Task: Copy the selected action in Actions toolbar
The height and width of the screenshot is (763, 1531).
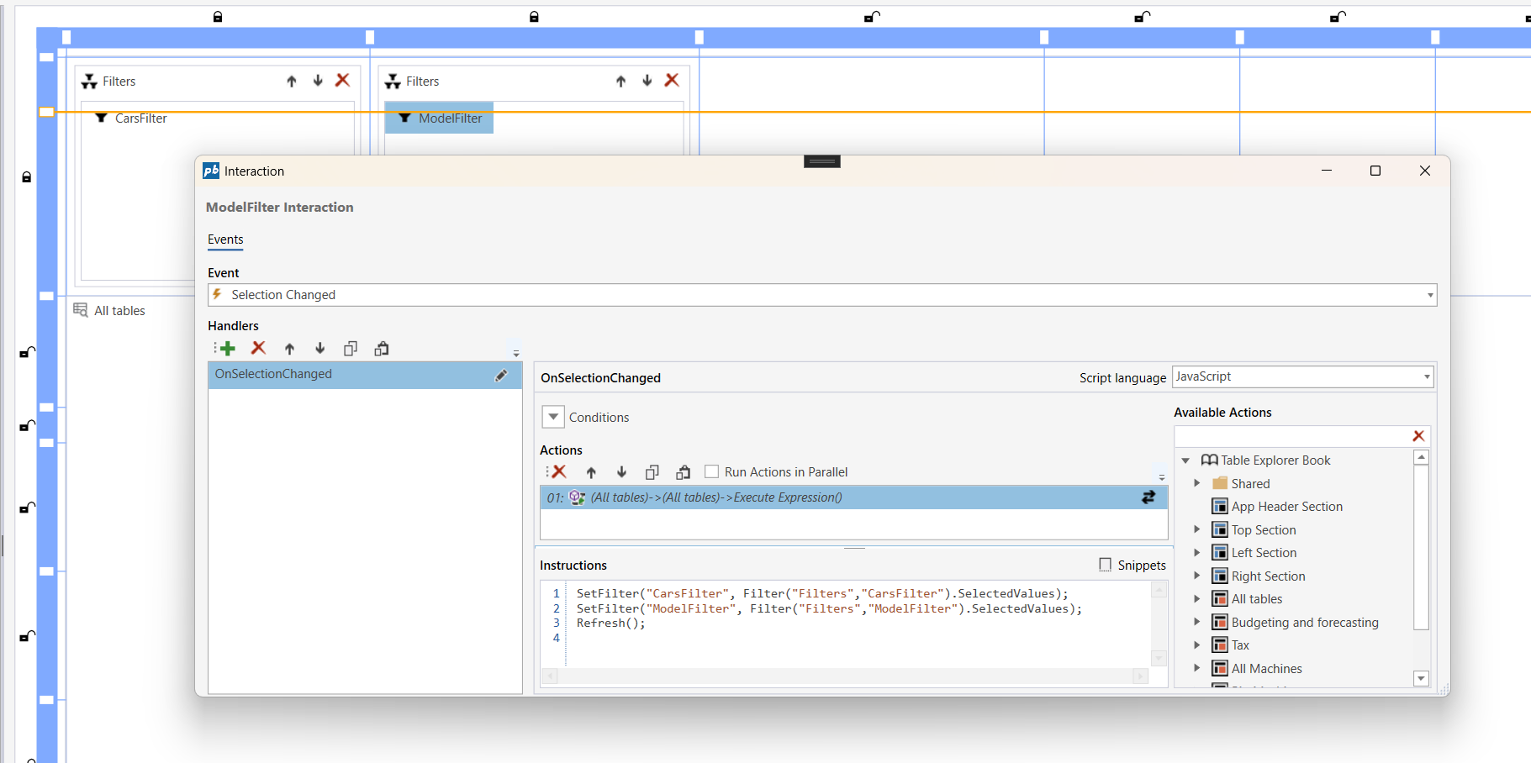Action: [x=652, y=472]
